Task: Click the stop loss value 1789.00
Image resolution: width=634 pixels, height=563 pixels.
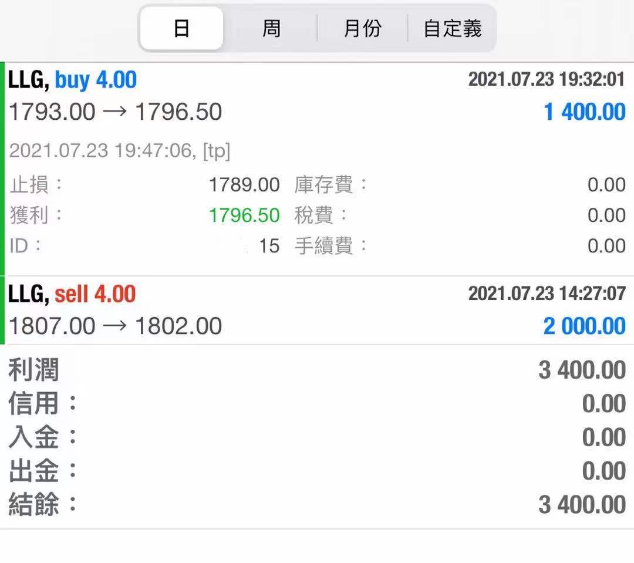Action: tap(244, 184)
